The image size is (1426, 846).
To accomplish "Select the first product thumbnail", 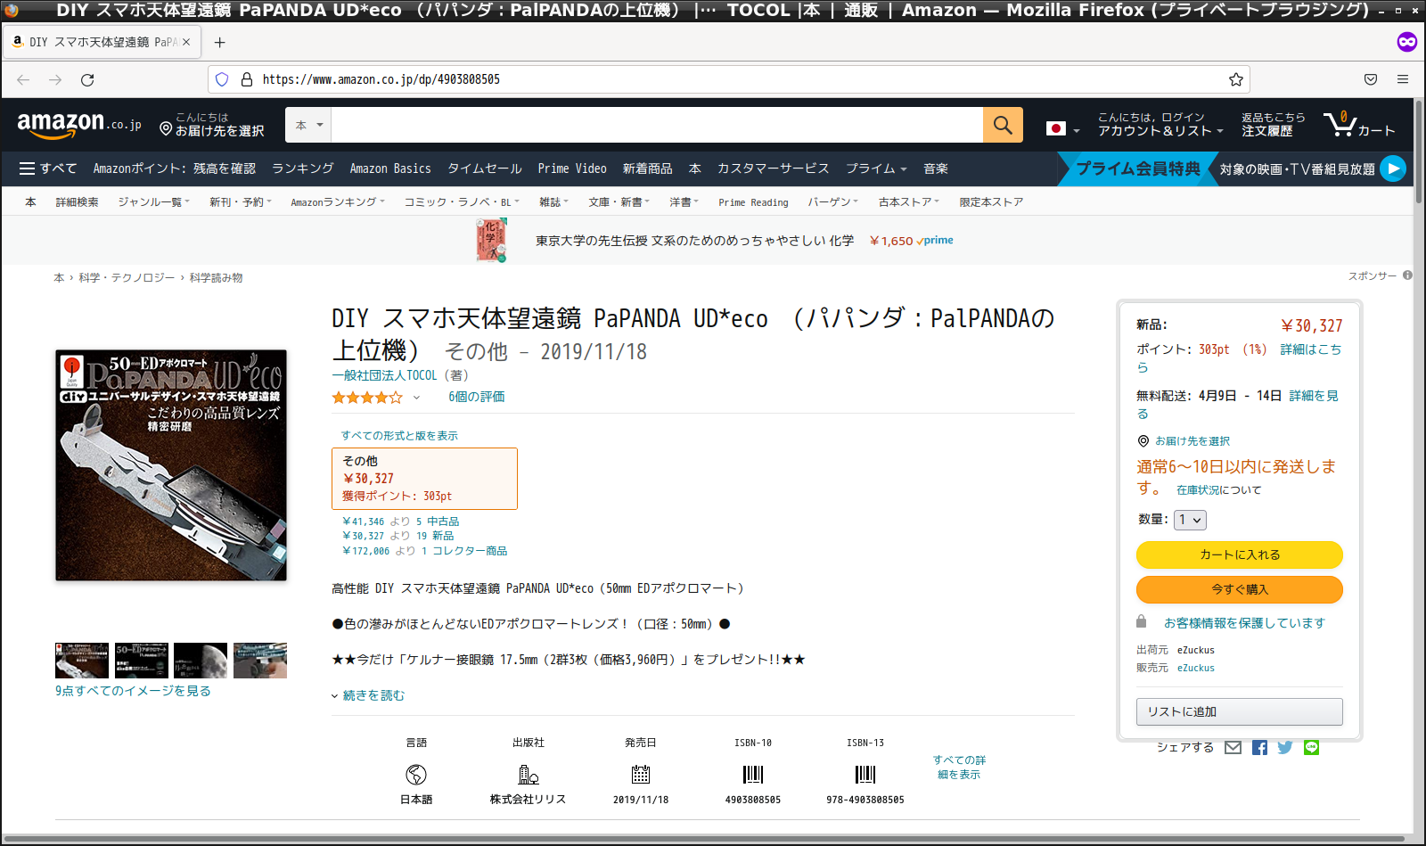I will (x=82, y=661).
